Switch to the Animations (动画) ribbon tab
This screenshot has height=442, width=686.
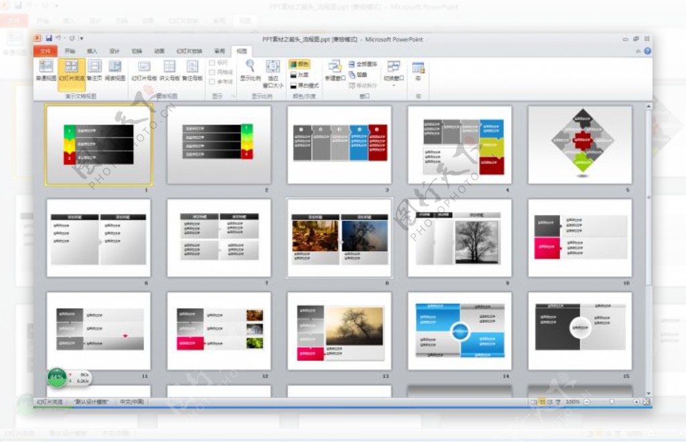coord(159,51)
